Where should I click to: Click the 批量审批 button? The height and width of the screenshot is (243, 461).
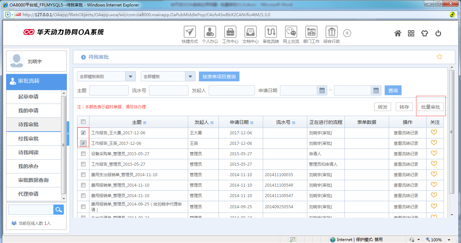pyautogui.click(x=431, y=107)
